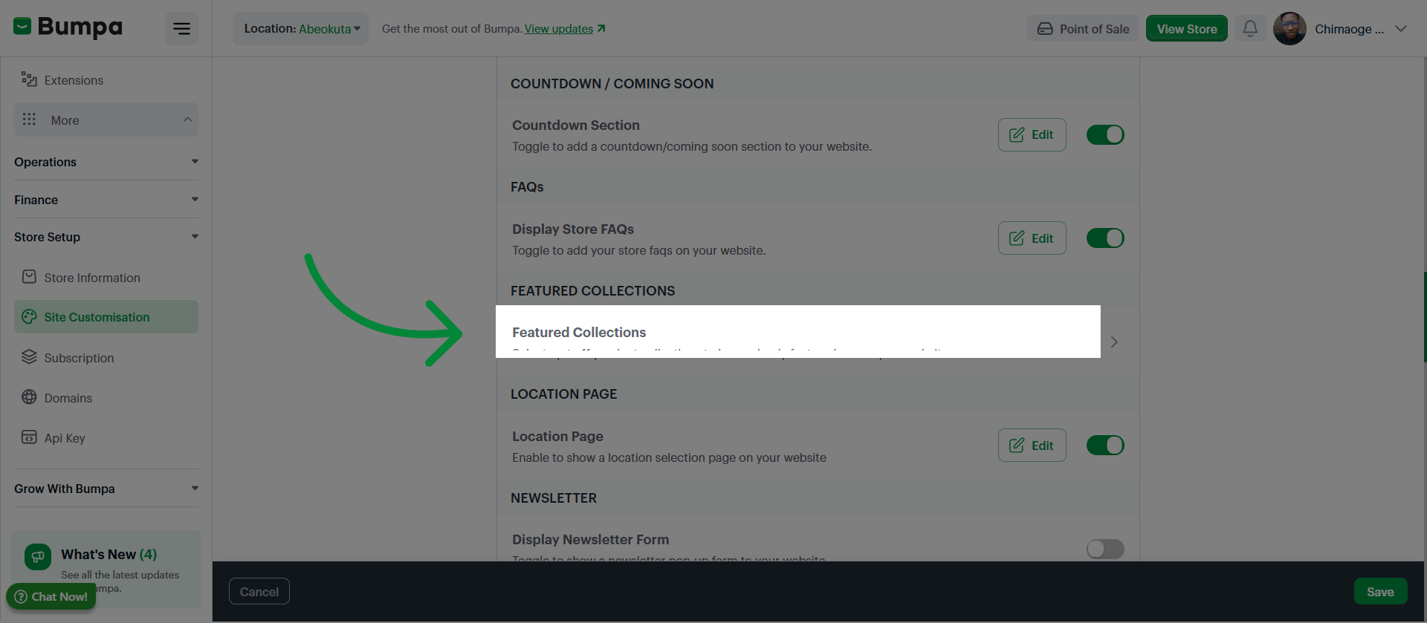This screenshot has height=623, width=1427.
Task: Click the Extensions icon in sidebar
Action: tap(29, 79)
